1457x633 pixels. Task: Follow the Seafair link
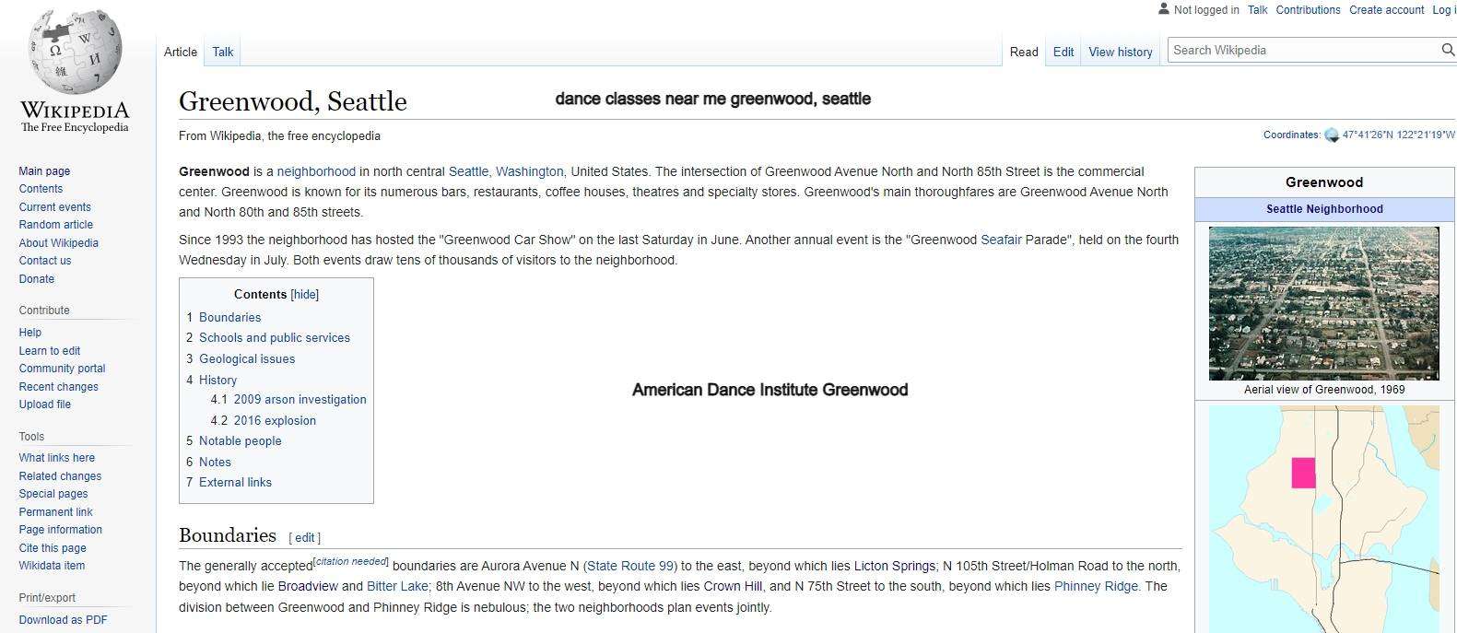click(x=1001, y=240)
